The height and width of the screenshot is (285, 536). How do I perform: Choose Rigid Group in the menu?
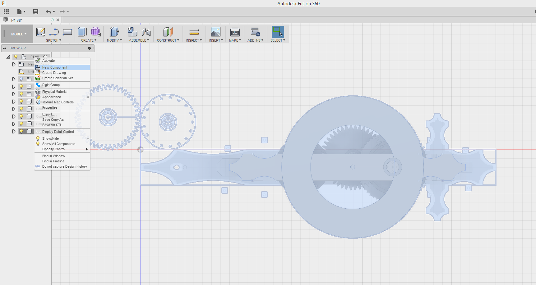pyautogui.click(x=62, y=85)
